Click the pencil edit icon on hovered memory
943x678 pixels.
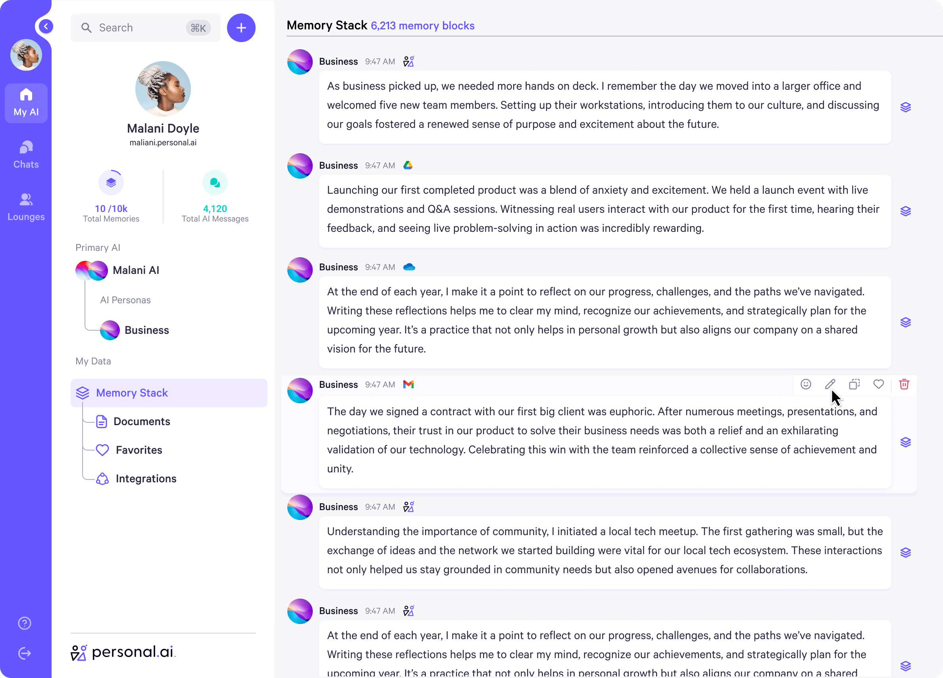pos(830,384)
